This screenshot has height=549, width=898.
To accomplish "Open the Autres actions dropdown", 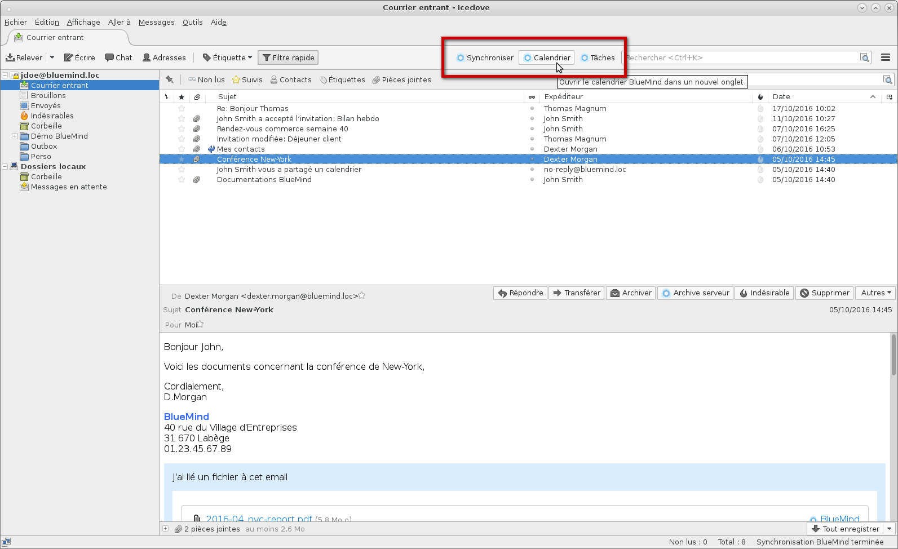I will (x=876, y=293).
